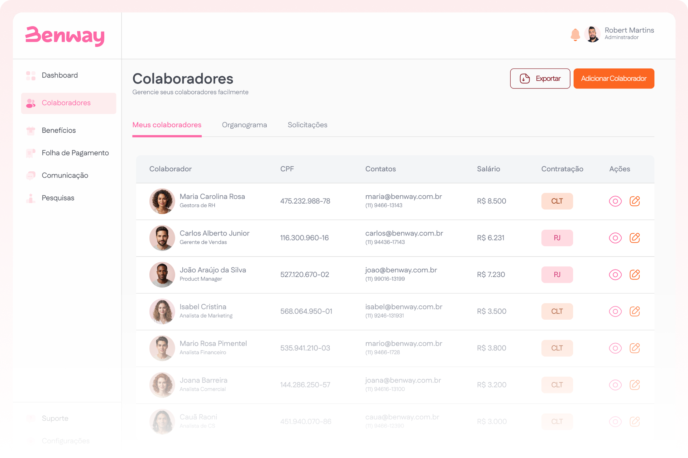This screenshot has height=458, width=688.
Task: View Isabel Cristina's profile via the eye icon
Action: (615, 311)
